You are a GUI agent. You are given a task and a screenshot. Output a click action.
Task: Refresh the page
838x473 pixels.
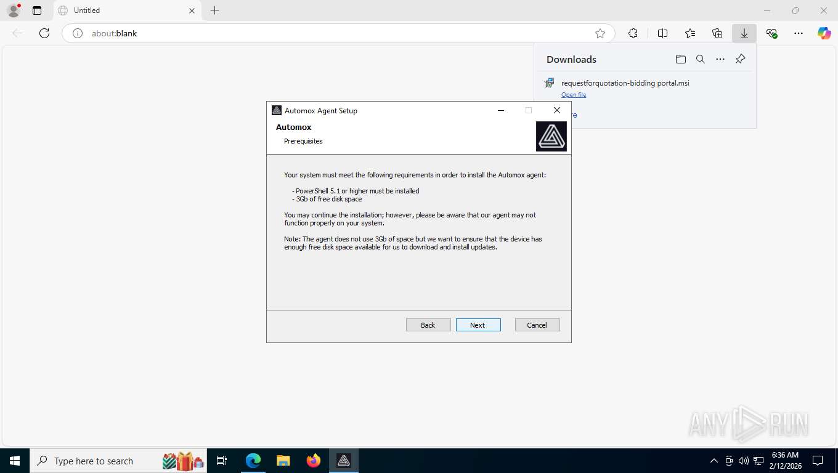click(44, 33)
